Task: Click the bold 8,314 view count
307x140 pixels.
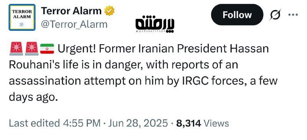Action: (188, 123)
